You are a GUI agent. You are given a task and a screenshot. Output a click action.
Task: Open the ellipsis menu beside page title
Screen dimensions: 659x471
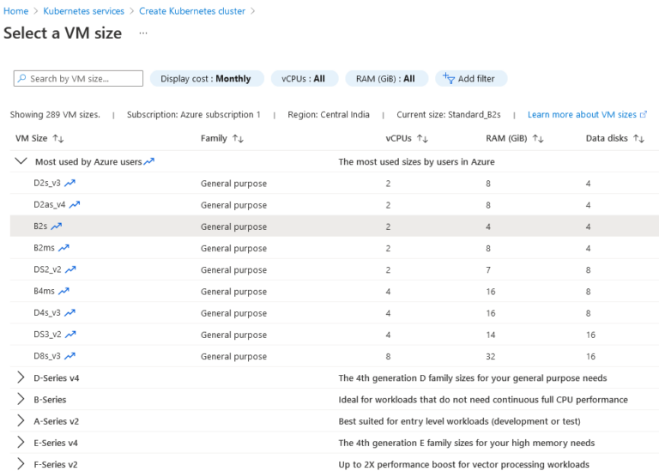pyautogui.click(x=143, y=33)
